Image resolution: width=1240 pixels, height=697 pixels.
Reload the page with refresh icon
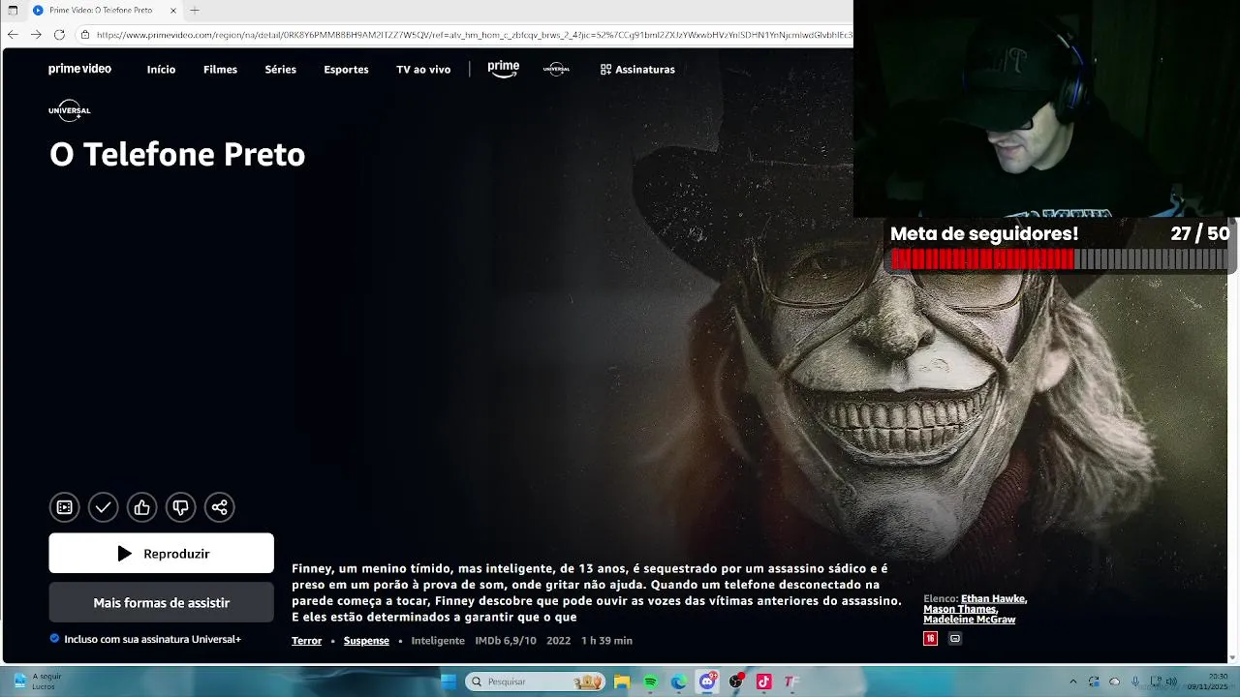[59, 35]
